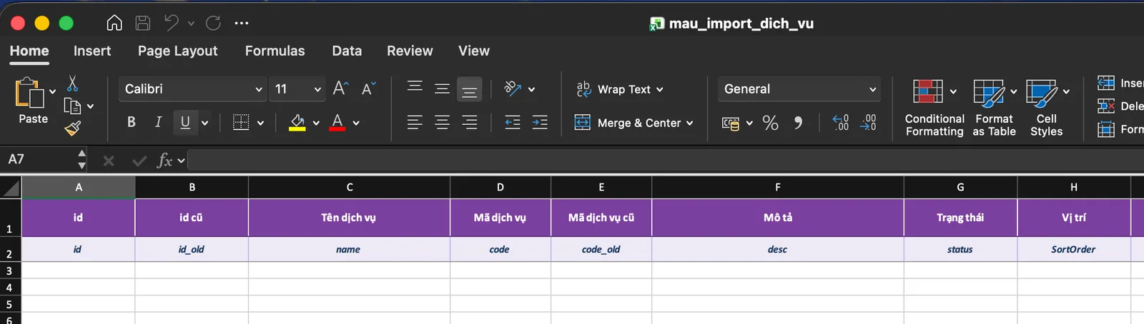Redo the last action

tap(213, 24)
